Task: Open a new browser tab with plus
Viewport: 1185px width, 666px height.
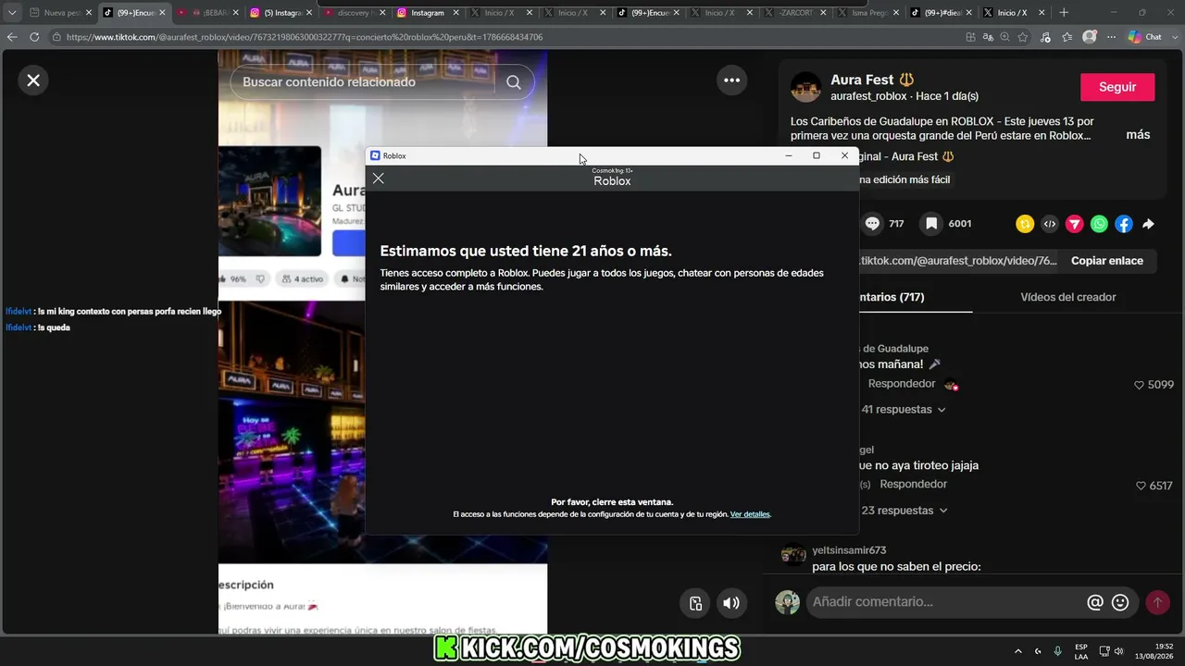Action: (1064, 13)
